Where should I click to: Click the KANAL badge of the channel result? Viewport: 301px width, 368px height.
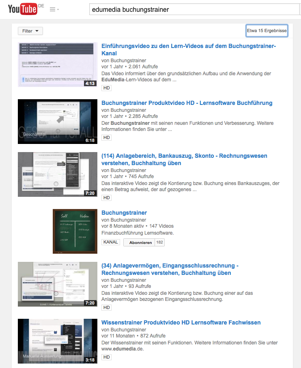[111, 242]
